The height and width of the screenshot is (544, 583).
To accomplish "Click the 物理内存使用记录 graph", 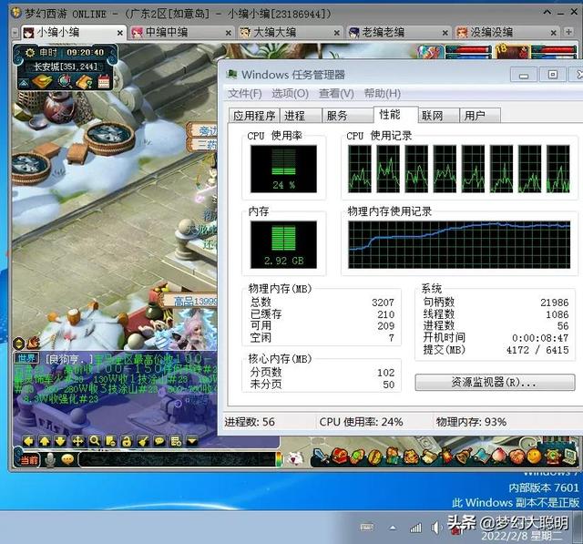I will (x=459, y=245).
